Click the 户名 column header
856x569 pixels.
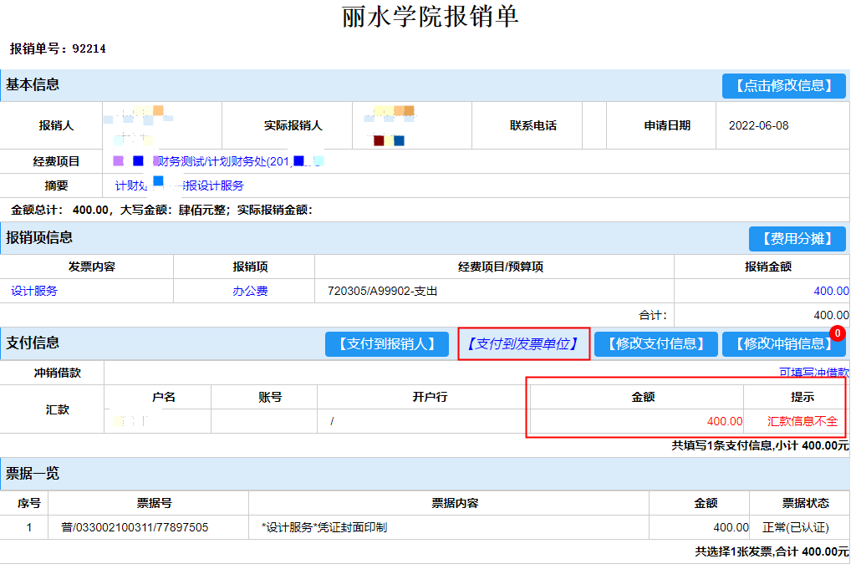(x=164, y=397)
